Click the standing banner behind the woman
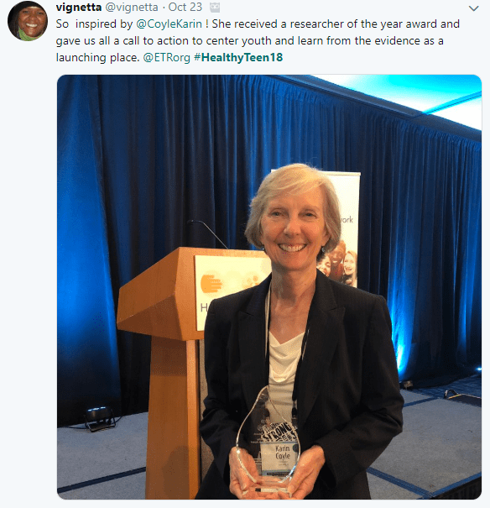The image size is (490, 508). tap(345, 227)
